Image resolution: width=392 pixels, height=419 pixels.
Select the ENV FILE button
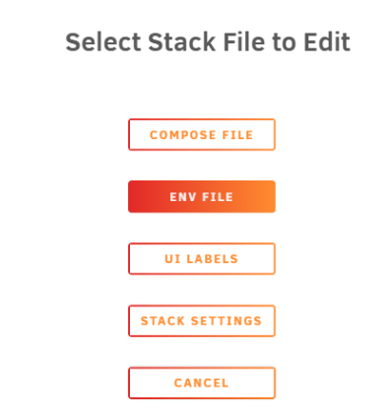(202, 196)
